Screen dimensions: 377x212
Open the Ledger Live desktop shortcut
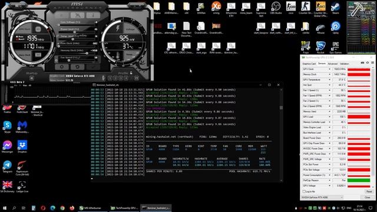[x=22, y=187]
